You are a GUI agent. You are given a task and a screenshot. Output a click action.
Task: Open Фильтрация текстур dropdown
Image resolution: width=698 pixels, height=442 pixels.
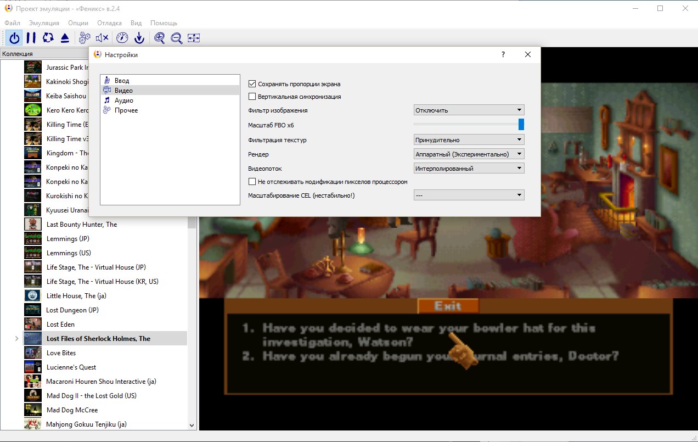(x=469, y=139)
